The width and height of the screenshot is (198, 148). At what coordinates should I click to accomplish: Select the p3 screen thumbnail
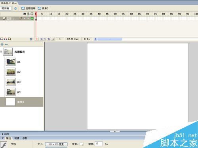[x=11, y=82]
